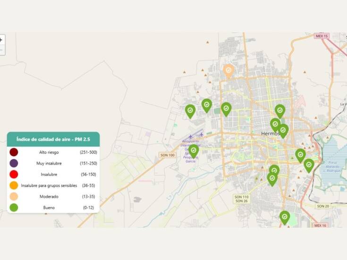Click the 'MEX 16' highway shield
The height and width of the screenshot is (260, 347).
pyautogui.click(x=320, y=225)
